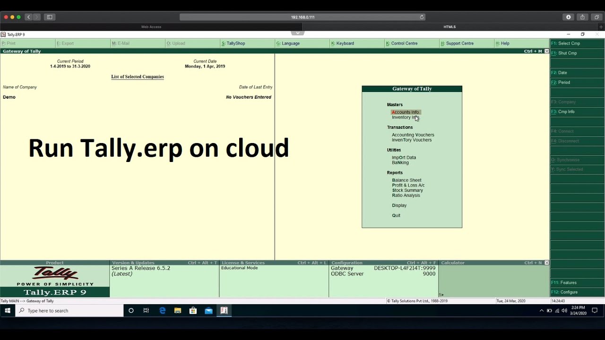Open Mail app from taskbar
The height and width of the screenshot is (340, 605).
point(208,311)
